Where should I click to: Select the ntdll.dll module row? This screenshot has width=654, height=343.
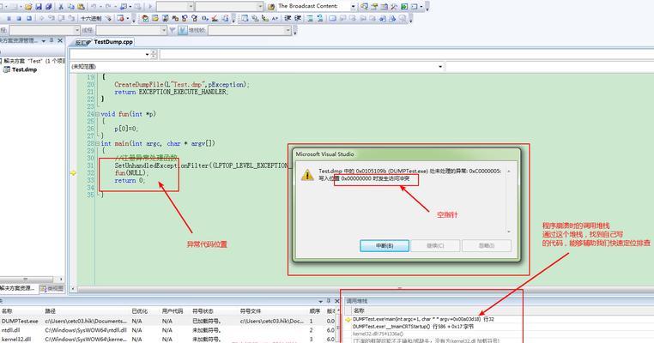point(169,329)
